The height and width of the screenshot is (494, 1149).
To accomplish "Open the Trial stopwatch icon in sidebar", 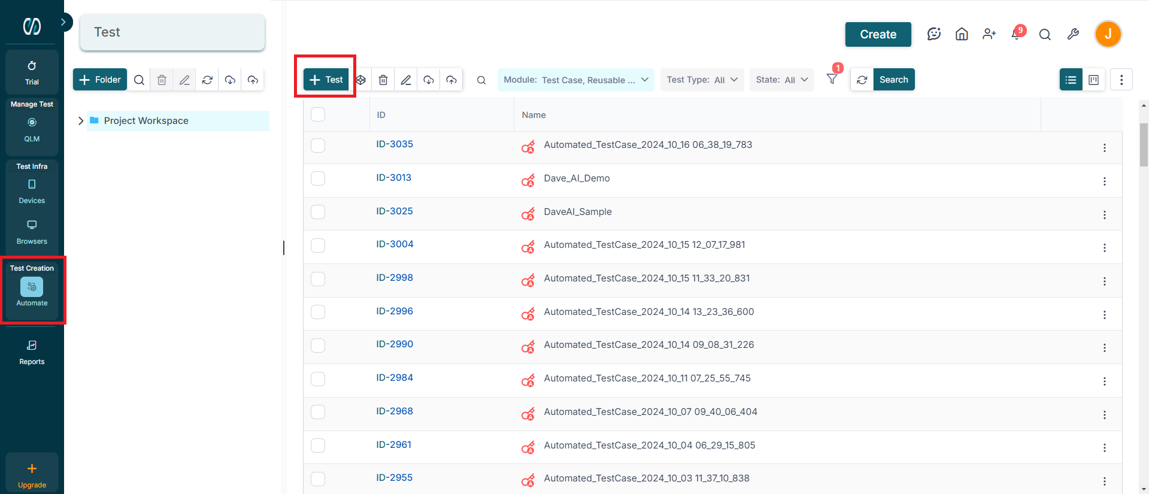I will pyautogui.click(x=32, y=66).
